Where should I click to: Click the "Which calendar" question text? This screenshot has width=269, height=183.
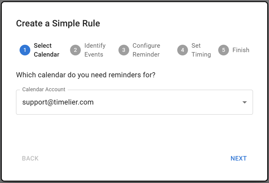click(86, 75)
